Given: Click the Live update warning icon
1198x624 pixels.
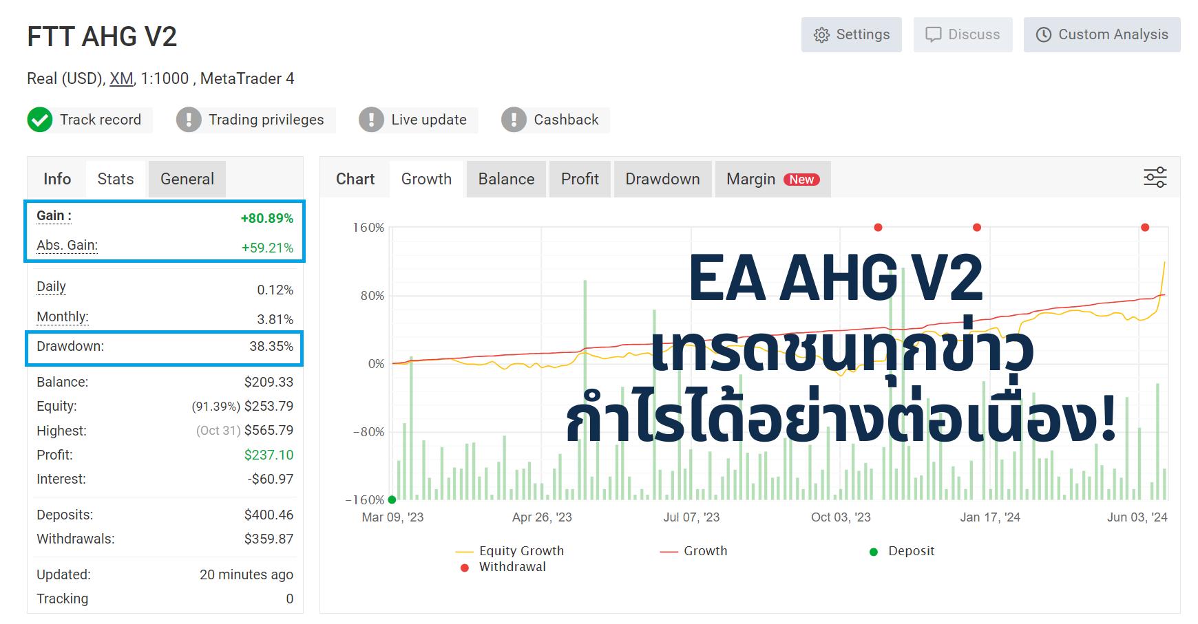Looking at the screenshot, I should pos(371,120).
